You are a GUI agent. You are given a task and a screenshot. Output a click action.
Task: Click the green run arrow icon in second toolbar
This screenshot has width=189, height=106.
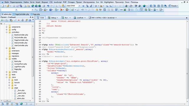coord(73,10)
